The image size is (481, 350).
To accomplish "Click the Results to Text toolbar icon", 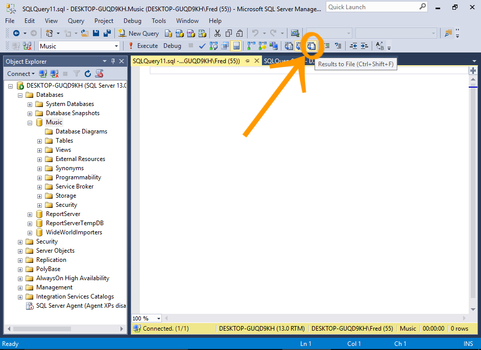I will tap(289, 46).
